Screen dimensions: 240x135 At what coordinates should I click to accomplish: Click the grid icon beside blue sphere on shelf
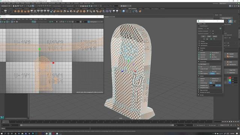click(127, 11)
